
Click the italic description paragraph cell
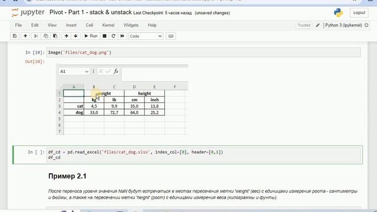[203, 194]
